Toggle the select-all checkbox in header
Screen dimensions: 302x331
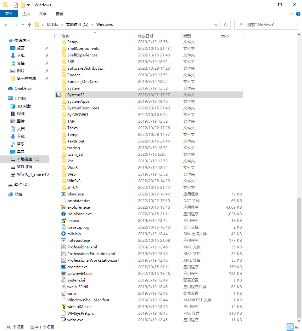tap(56, 36)
